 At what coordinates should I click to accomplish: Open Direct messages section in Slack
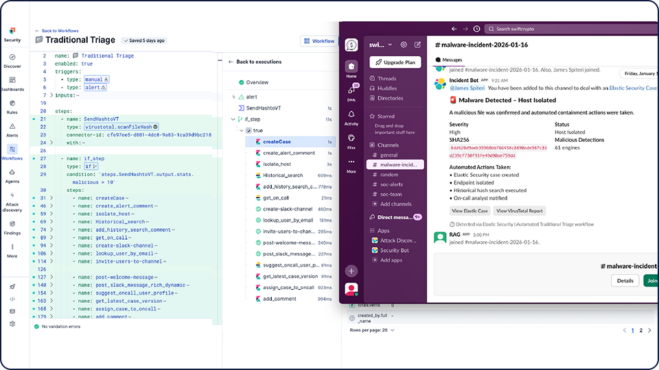395,217
